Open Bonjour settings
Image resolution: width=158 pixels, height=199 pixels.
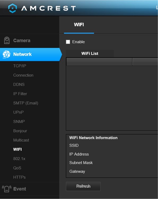pyautogui.click(x=20, y=131)
